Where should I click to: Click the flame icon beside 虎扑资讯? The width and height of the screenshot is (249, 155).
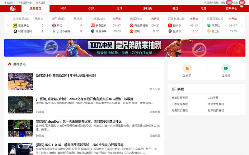point(10,64)
